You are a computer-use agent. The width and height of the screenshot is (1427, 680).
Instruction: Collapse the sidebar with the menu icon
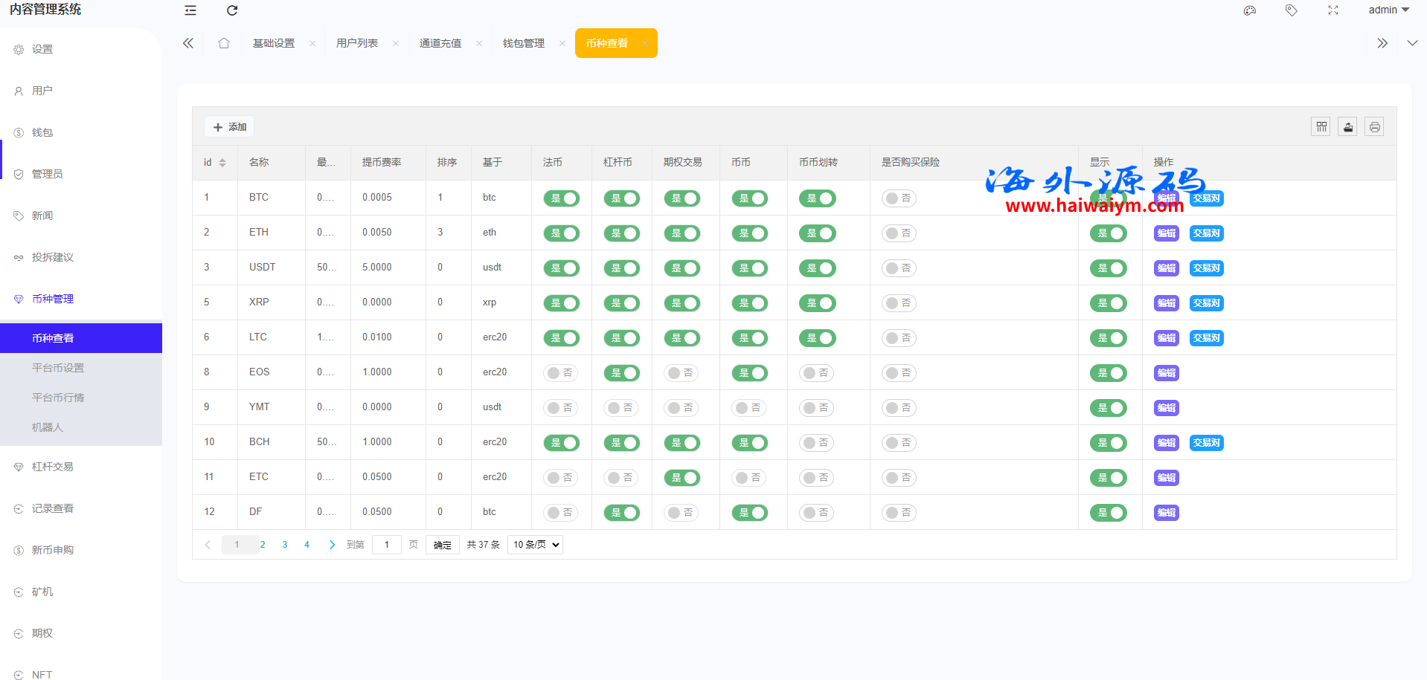pos(190,10)
